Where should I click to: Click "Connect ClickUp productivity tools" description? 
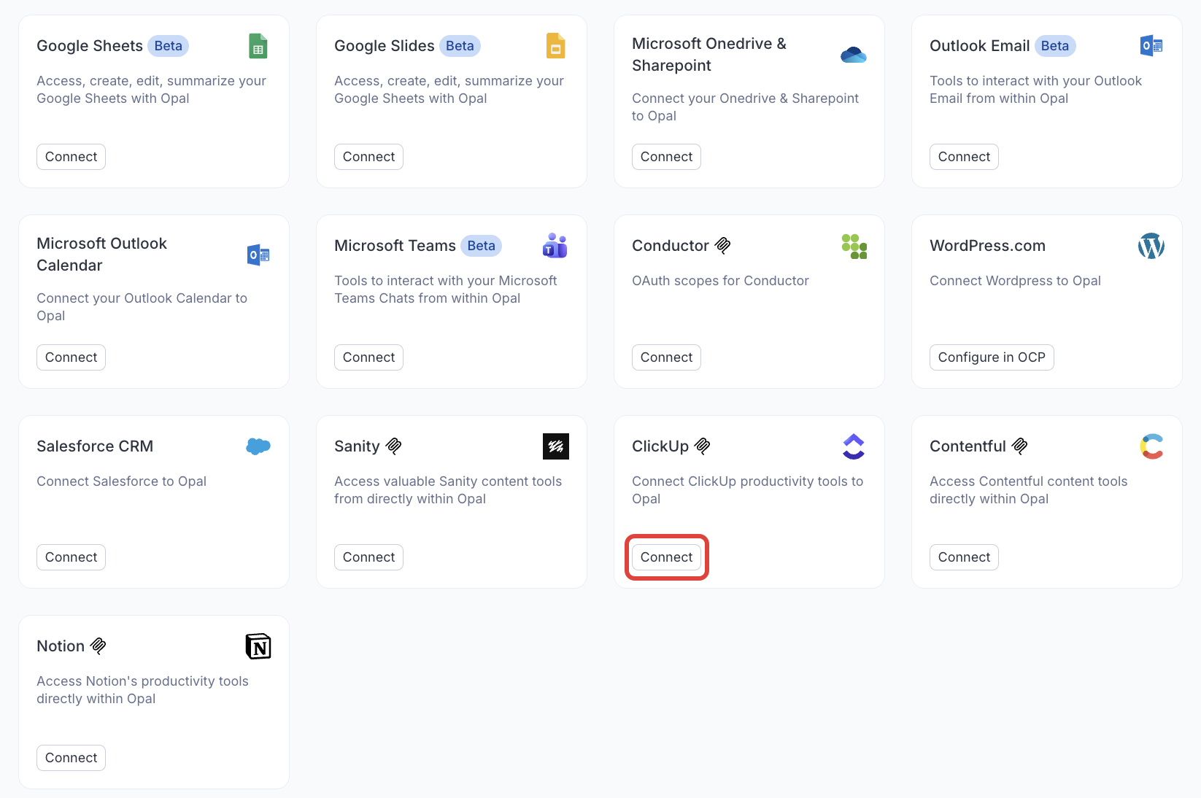coord(747,490)
